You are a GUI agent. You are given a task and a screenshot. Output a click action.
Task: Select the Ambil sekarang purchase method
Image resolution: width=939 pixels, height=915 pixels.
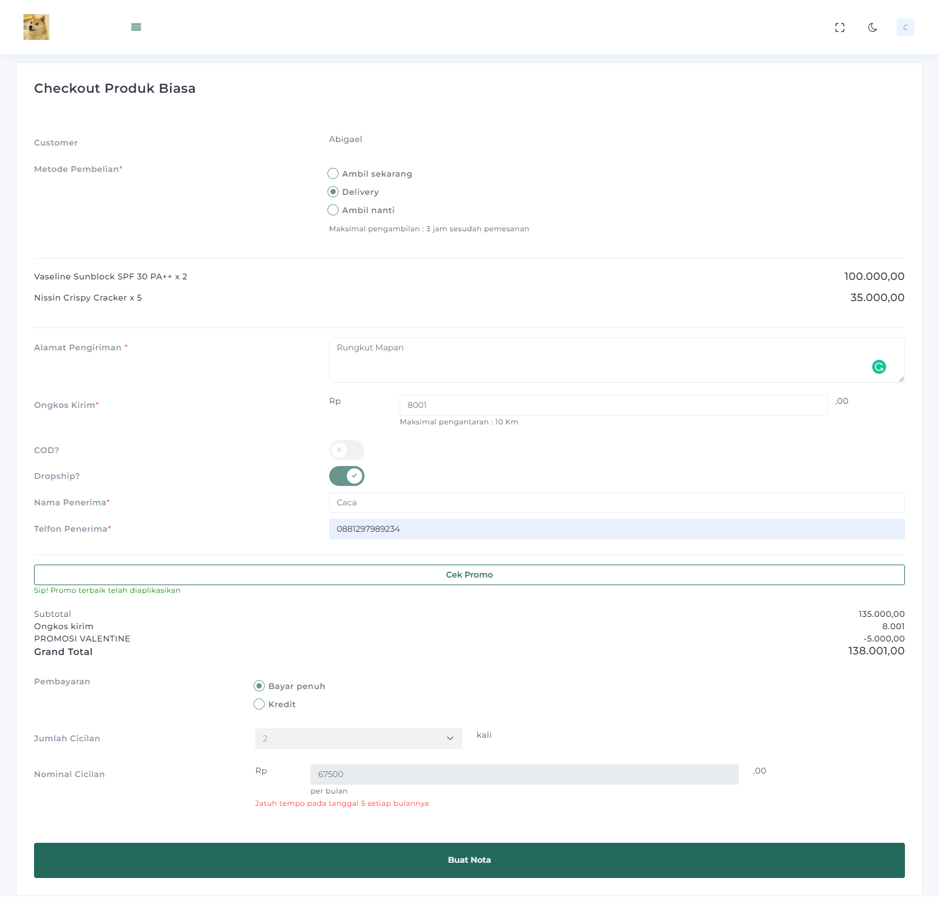tap(333, 174)
